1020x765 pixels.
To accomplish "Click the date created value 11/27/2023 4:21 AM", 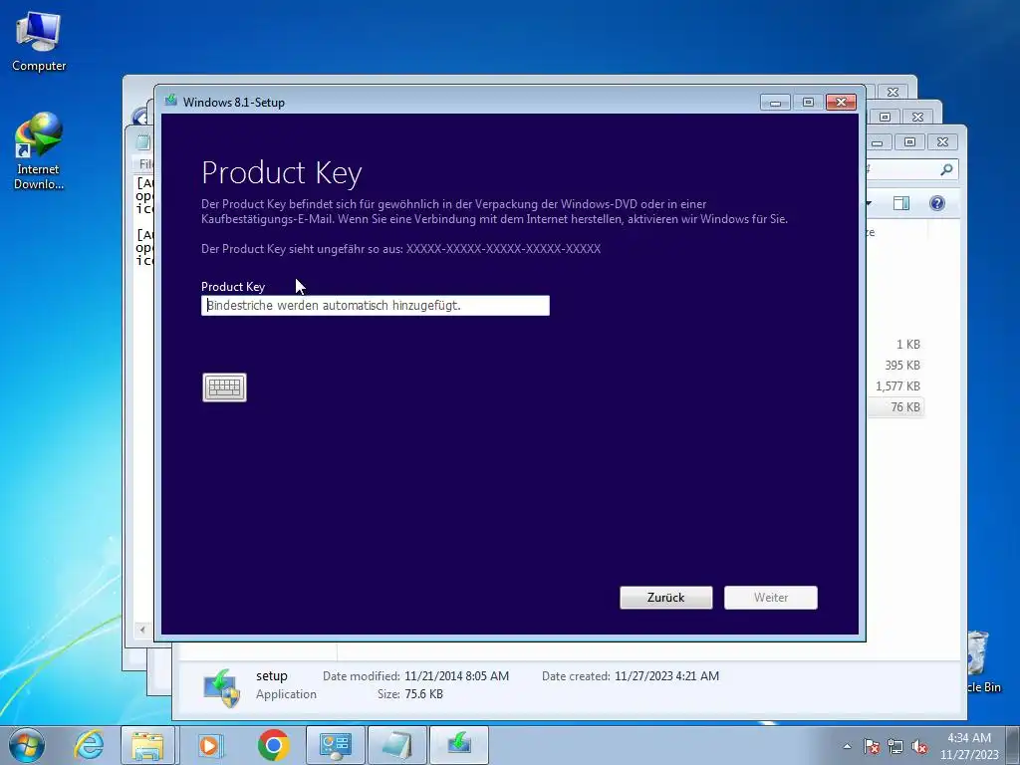I will [x=666, y=676].
